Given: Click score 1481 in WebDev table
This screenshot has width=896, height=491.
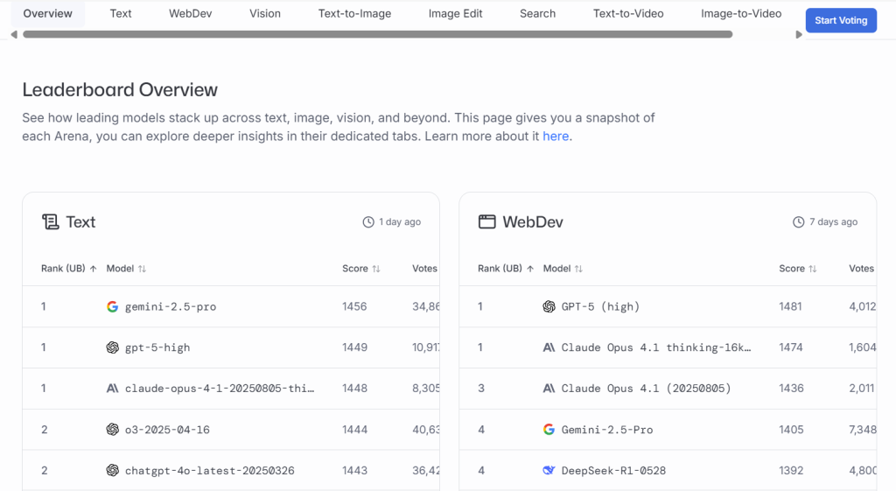Looking at the screenshot, I should tap(790, 307).
